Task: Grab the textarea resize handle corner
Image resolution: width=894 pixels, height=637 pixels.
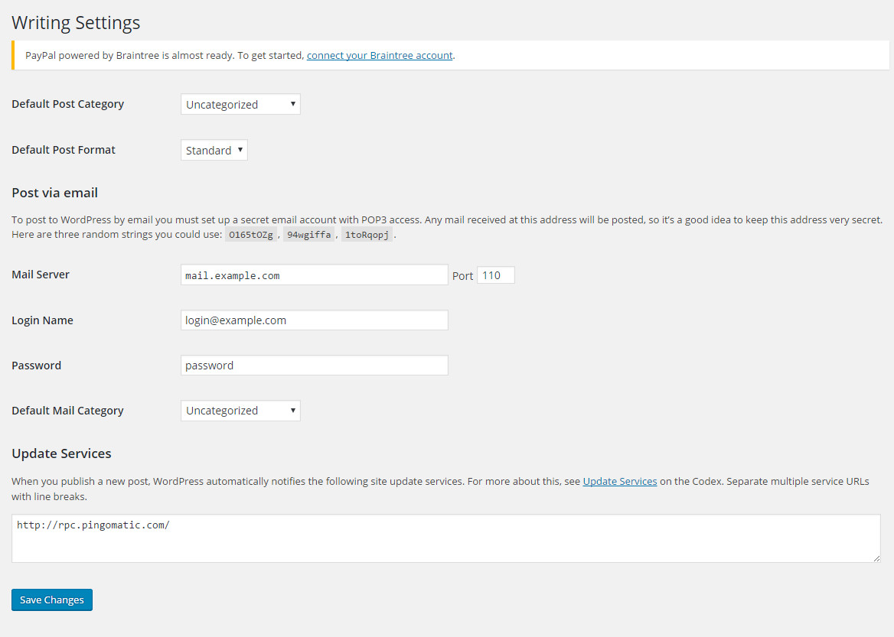Action: [x=876, y=558]
